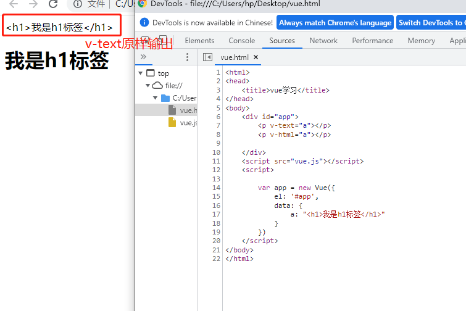The width and height of the screenshot is (466, 311).
Task: Click the string value on line 17
Action: pyautogui.click(x=344, y=214)
